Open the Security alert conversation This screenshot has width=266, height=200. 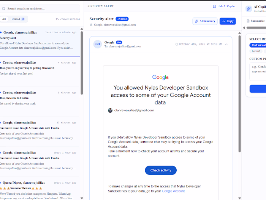pos(40,41)
